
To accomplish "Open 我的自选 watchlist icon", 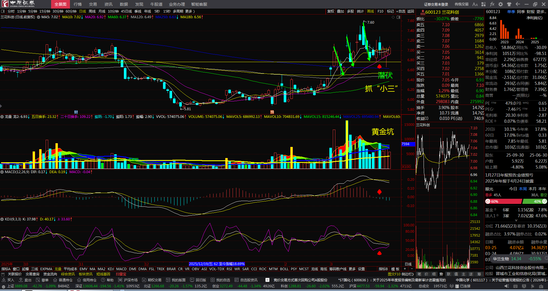I will click(x=213, y=280).
